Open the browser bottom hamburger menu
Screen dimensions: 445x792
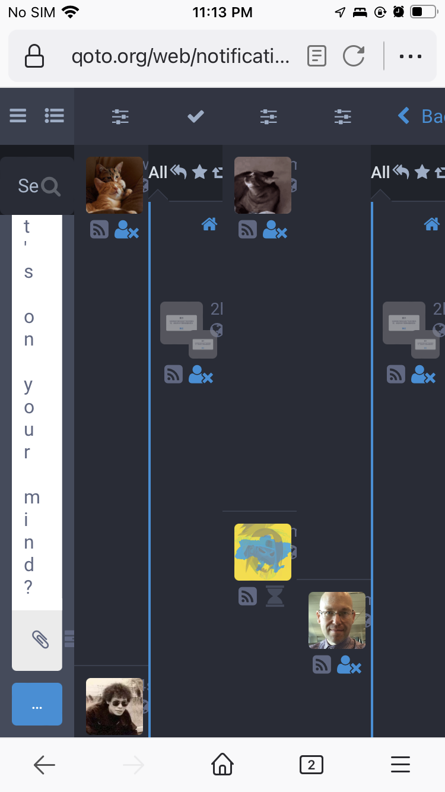click(x=401, y=765)
